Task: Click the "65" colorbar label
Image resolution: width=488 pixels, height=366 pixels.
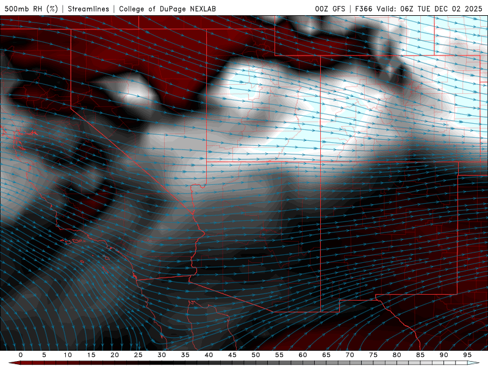Action: point(326,355)
